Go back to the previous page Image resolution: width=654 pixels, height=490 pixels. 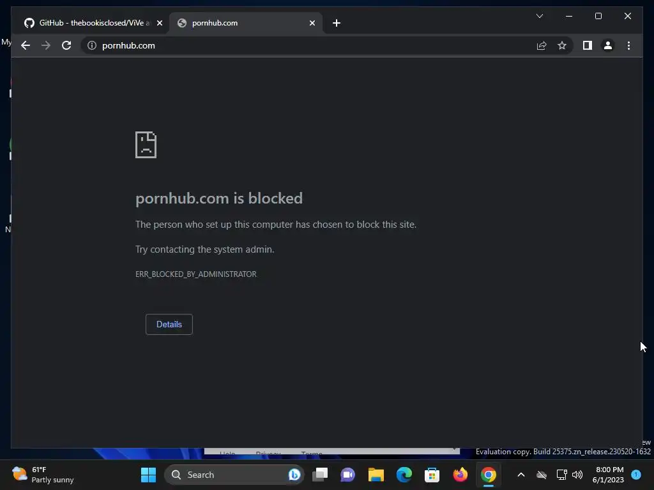pos(26,45)
